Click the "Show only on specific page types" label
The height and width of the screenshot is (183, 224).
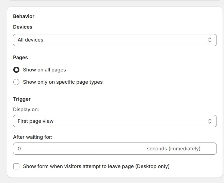(63, 82)
